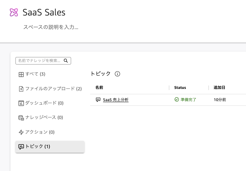Click the topic chat icon in sidebar
Viewport: 246px width, 171px height.
[x=21, y=147]
